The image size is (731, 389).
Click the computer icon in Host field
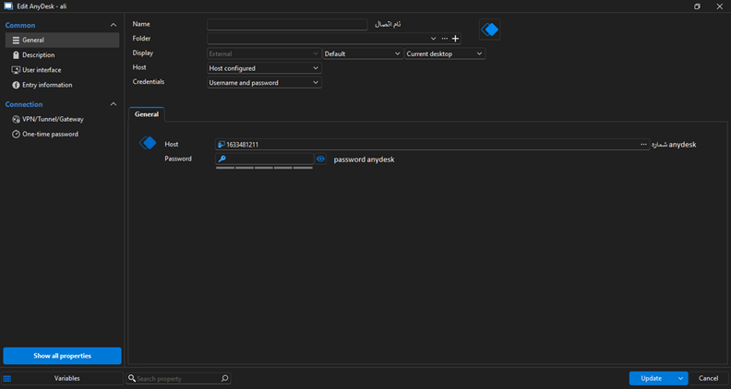pos(221,145)
